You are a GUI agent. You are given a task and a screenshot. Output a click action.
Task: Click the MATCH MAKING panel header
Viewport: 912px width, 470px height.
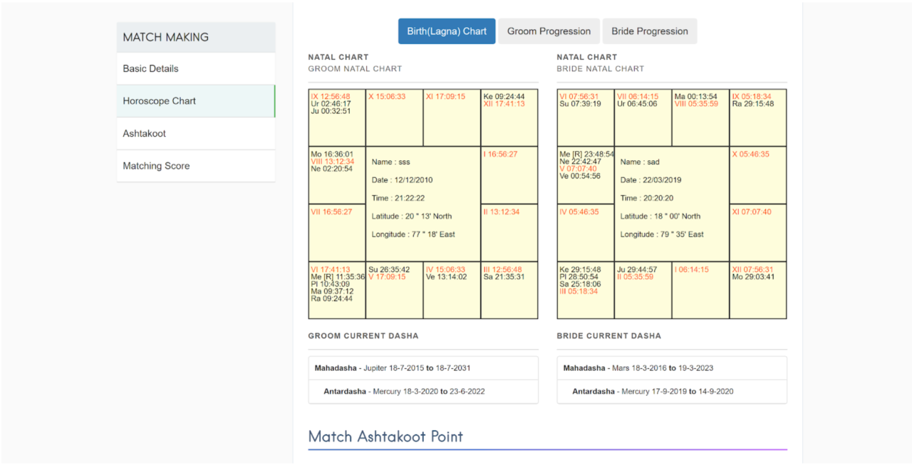[164, 36]
